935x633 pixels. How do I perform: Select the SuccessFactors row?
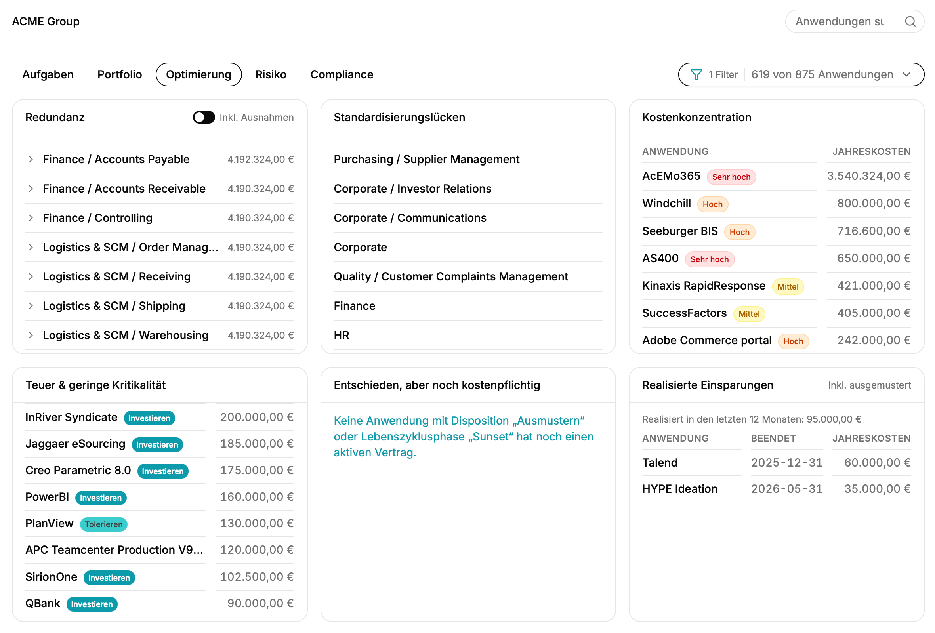click(x=777, y=313)
